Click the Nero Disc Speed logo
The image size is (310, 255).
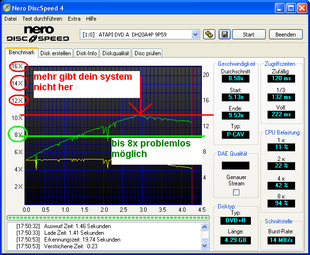click(x=38, y=35)
